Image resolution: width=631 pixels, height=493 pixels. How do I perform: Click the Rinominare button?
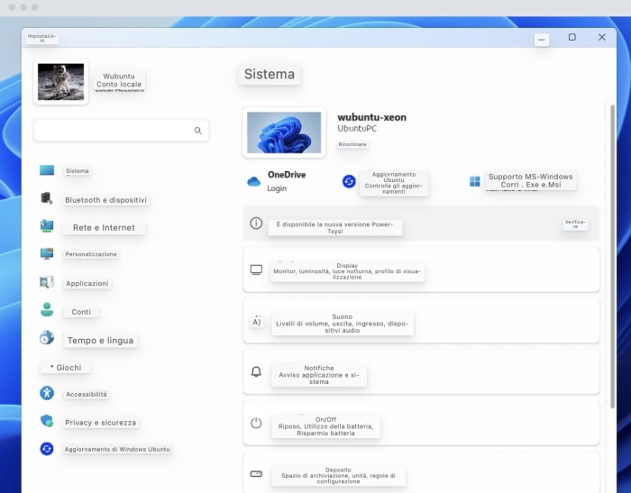(352, 144)
